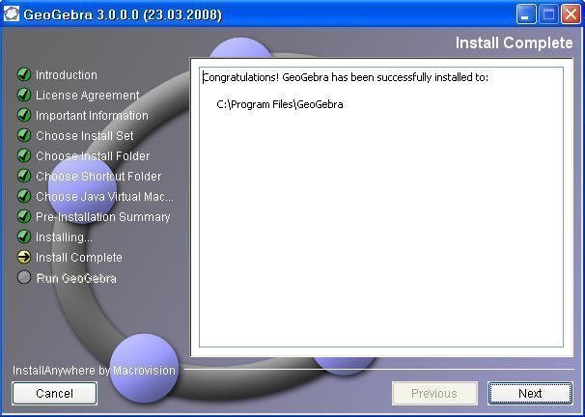This screenshot has width=585, height=417.
Task: Click the green checkmark beside Choose Shortcut Folder
Action: tap(24, 176)
